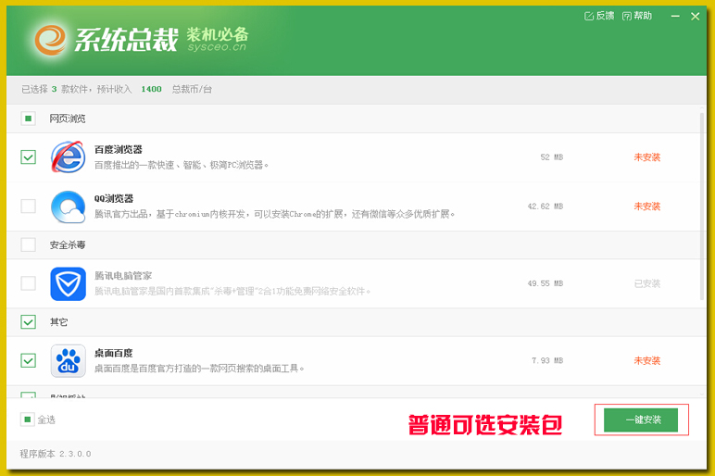Click the 1400 estimated income value
The image size is (715, 476).
tap(151, 89)
